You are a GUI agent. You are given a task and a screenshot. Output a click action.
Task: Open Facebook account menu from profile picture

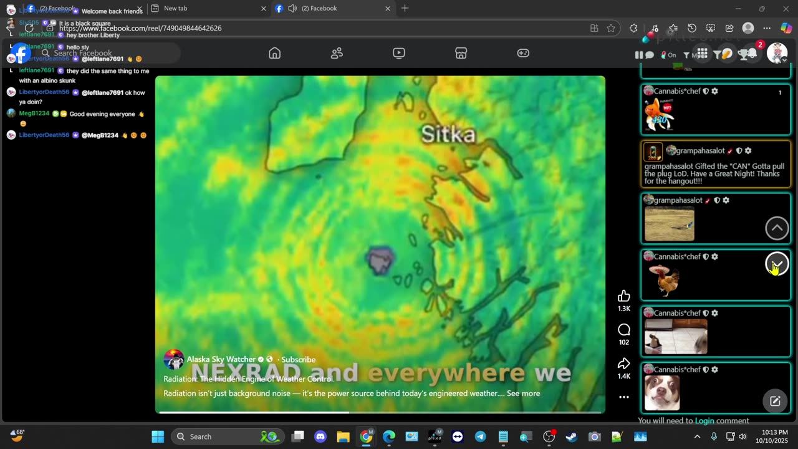[x=777, y=53]
